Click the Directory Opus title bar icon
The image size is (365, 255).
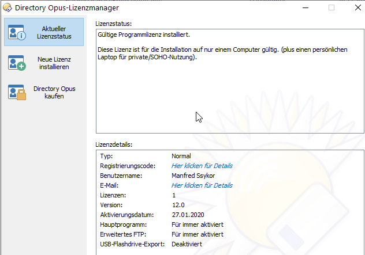tap(8, 8)
